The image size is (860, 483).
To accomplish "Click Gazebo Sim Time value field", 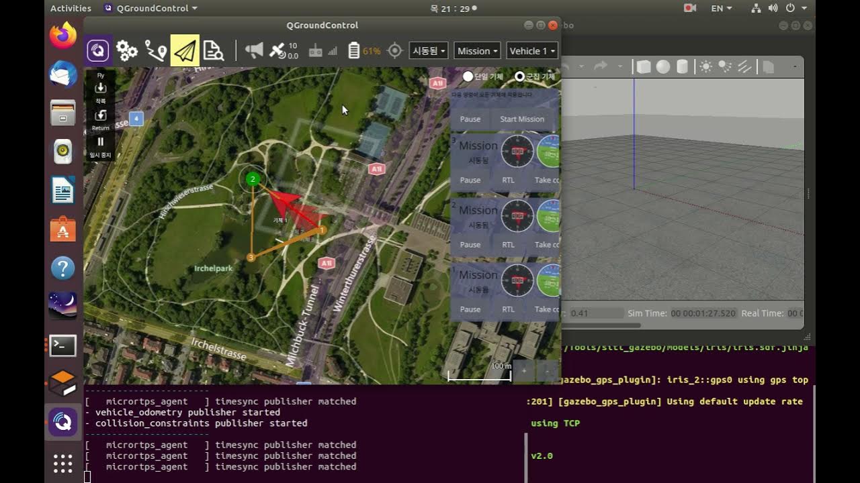I will pyautogui.click(x=703, y=313).
